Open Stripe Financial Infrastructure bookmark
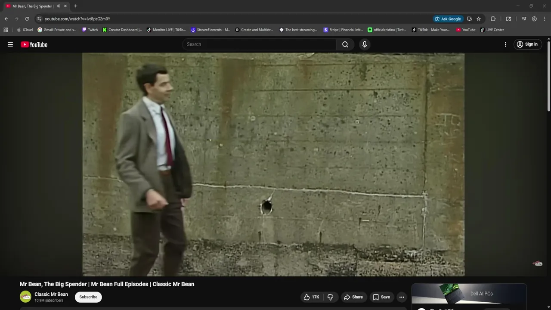551x310 pixels. coord(343,30)
